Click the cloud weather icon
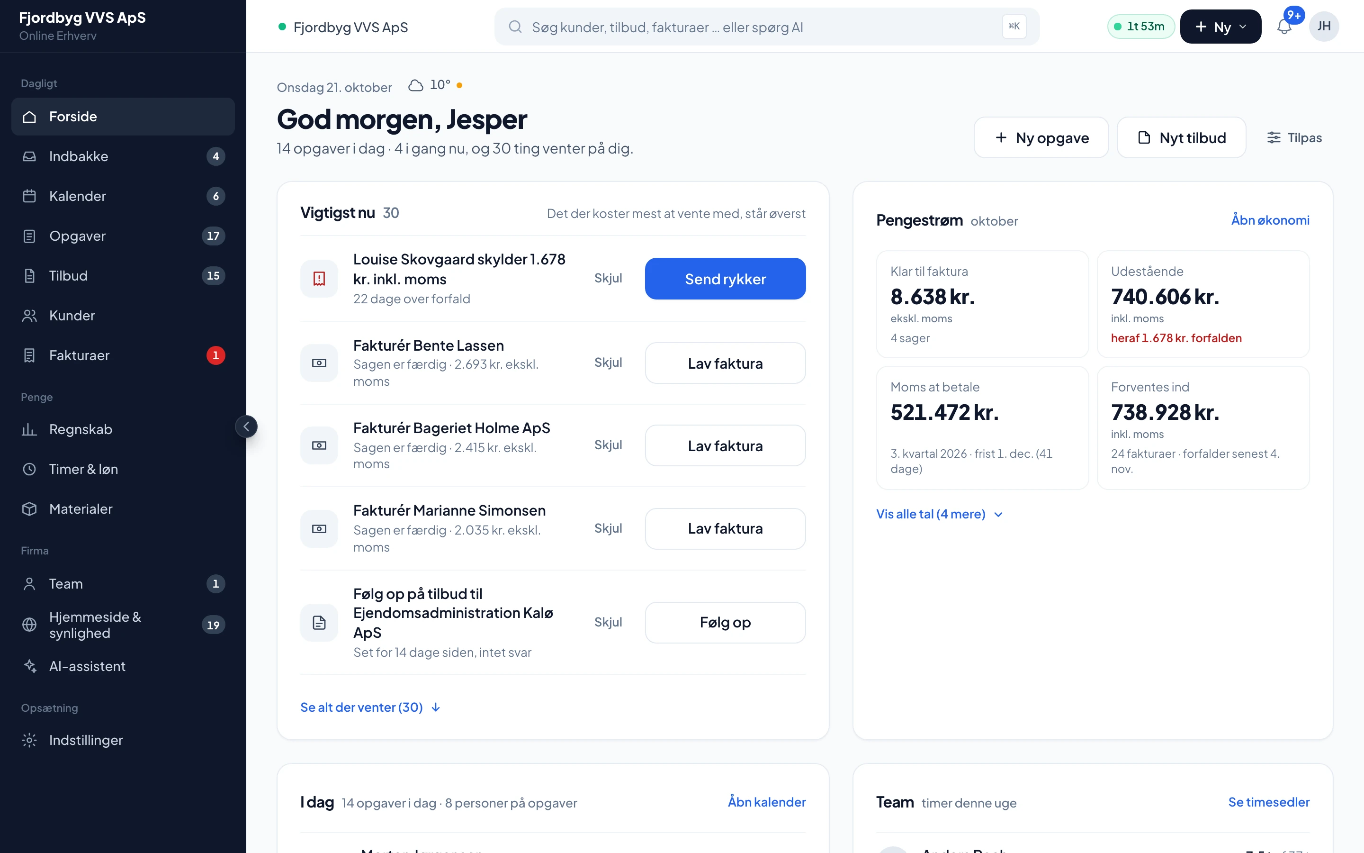 pyautogui.click(x=415, y=85)
